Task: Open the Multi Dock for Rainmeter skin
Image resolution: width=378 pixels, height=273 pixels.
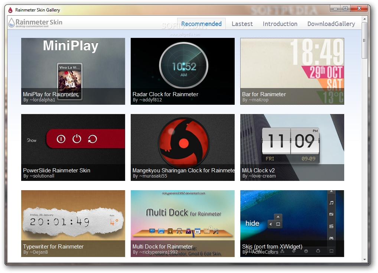Action: [182, 224]
